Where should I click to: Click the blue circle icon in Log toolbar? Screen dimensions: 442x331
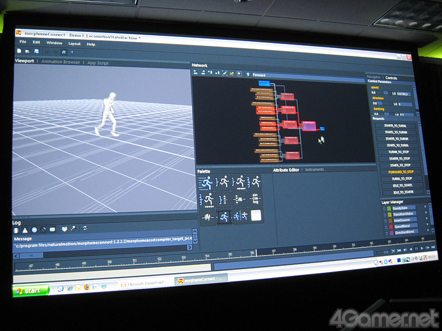[x=34, y=230]
